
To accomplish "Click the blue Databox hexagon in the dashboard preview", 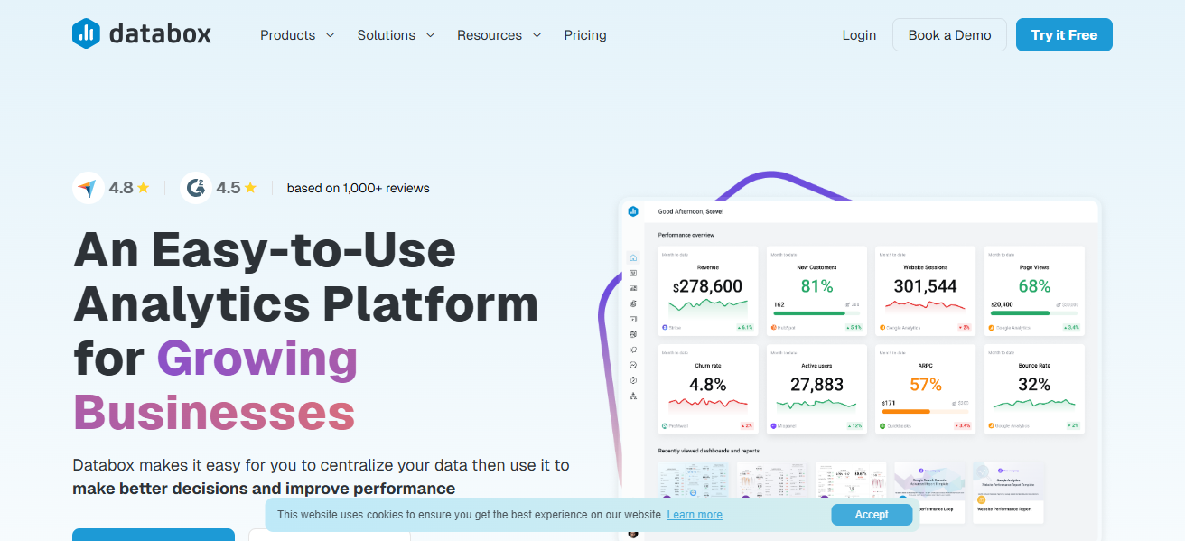I will pos(633,211).
